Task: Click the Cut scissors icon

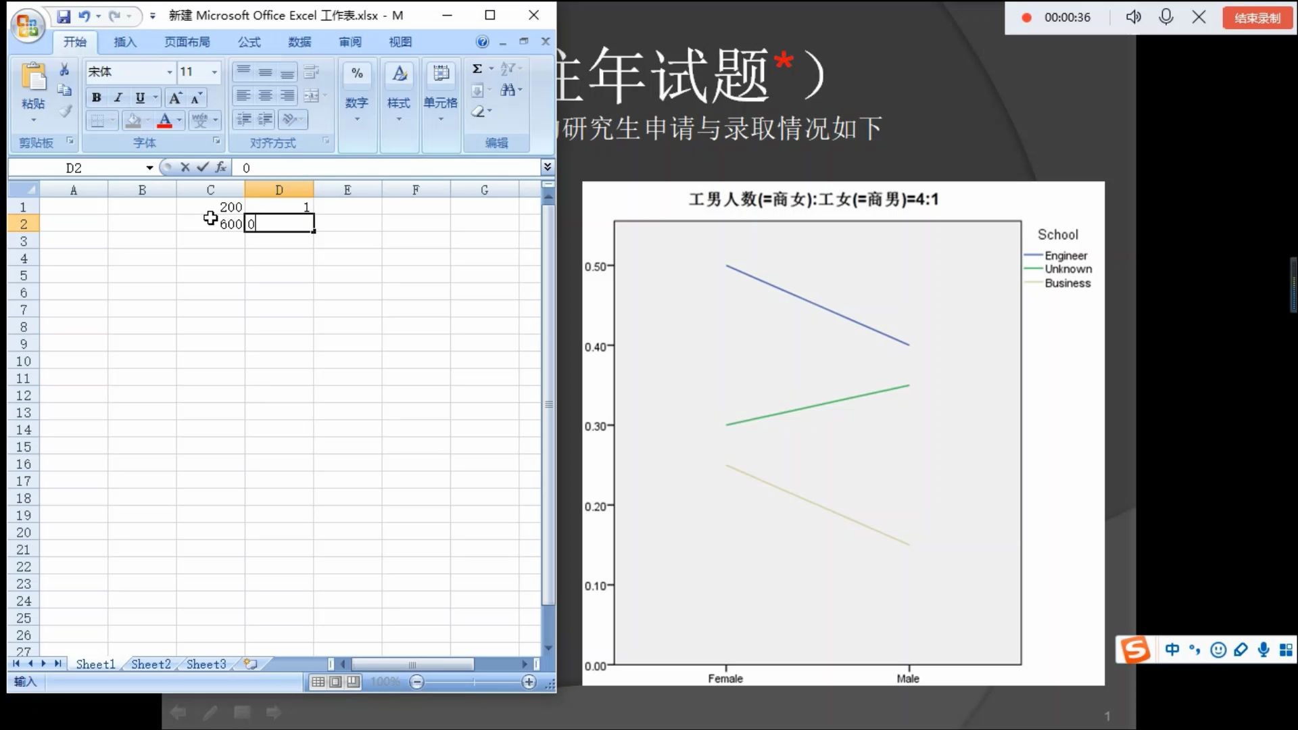Action: coord(64,70)
